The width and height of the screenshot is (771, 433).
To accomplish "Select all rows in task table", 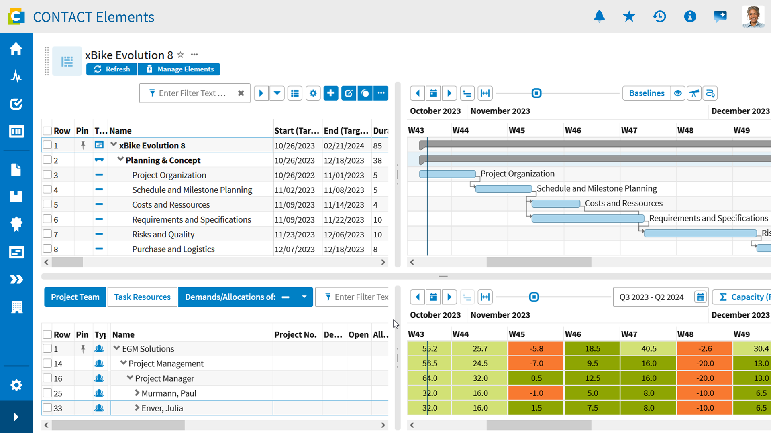I will pos(47,131).
